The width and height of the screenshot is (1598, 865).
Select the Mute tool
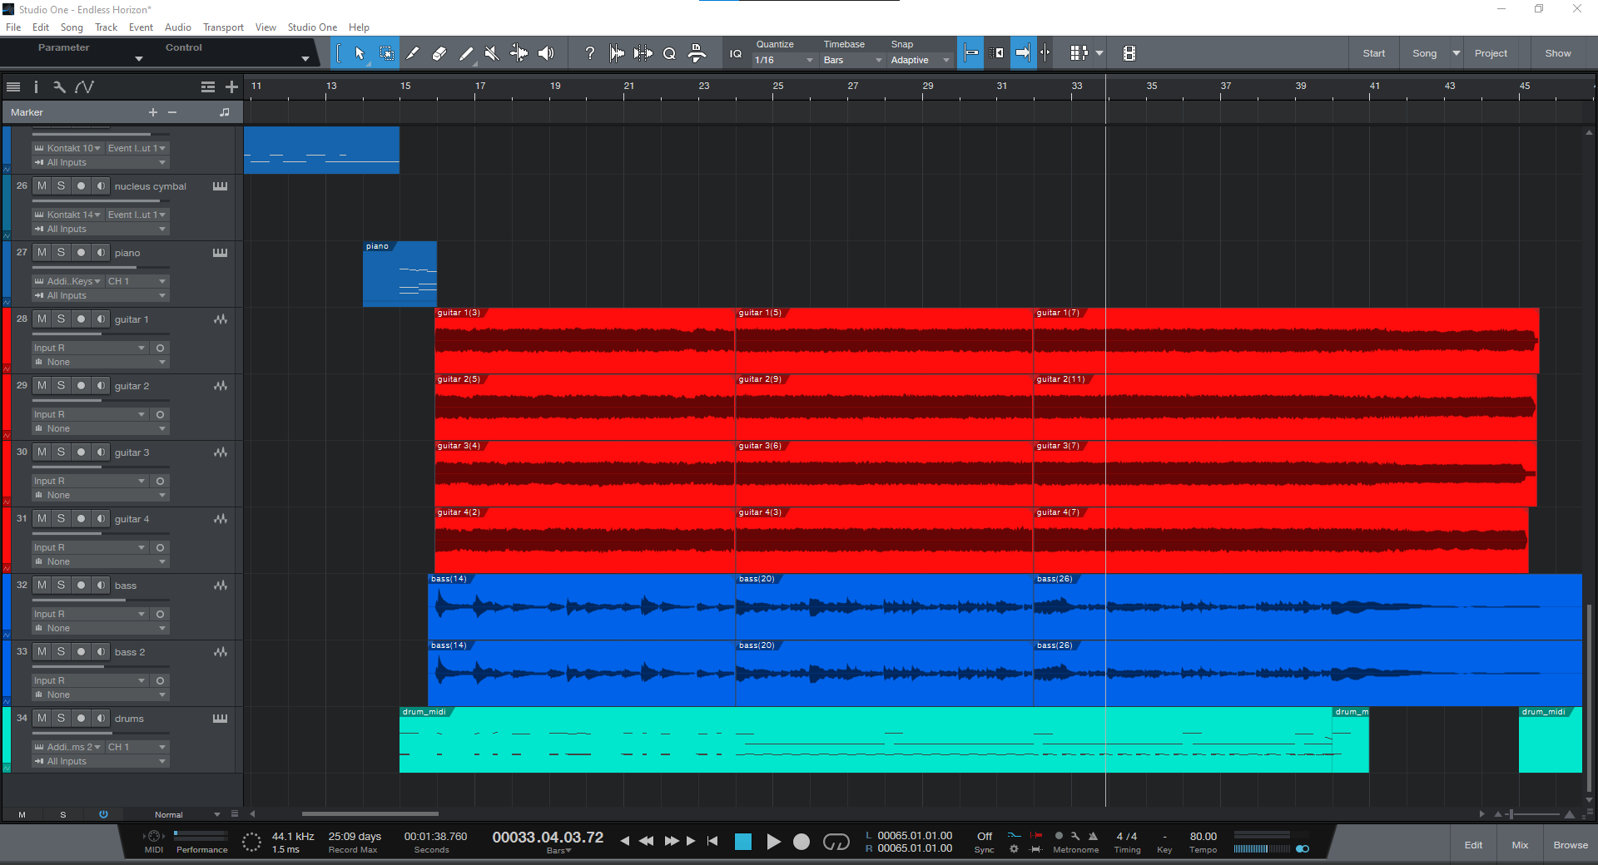point(492,53)
